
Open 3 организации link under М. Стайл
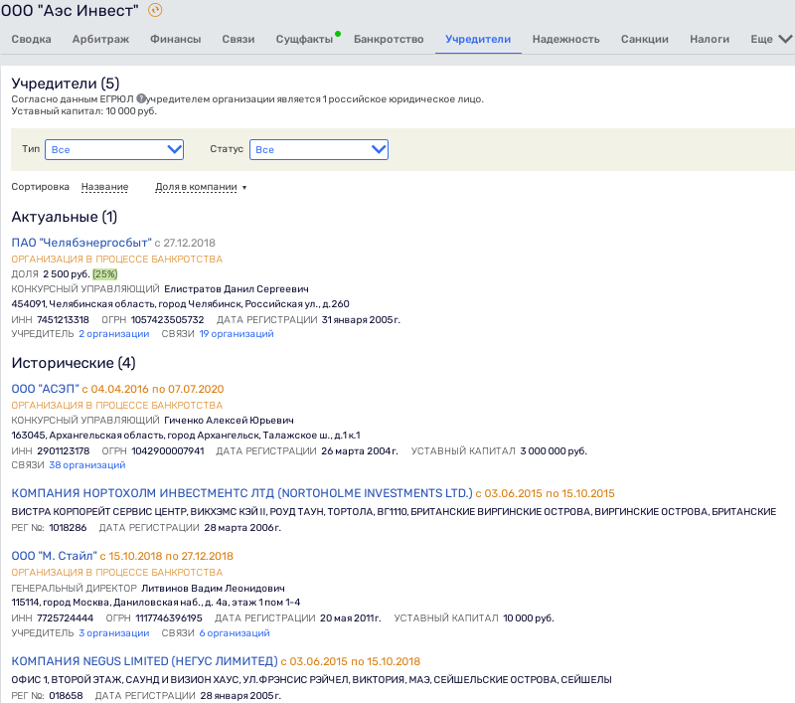point(114,633)
